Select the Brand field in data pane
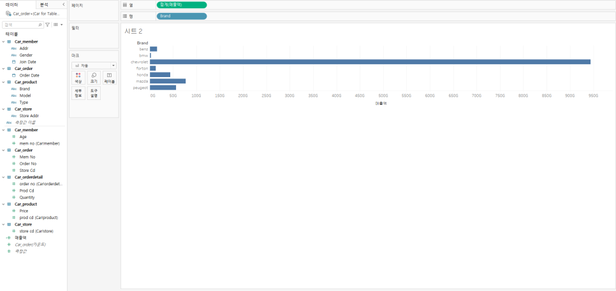Screen dimensions: 616x291 [x=24, y=89]
